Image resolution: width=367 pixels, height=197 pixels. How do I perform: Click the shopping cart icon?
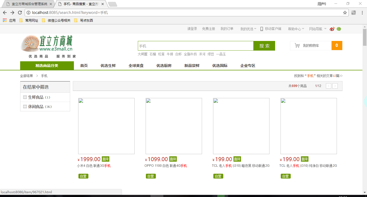click(297, 46)
